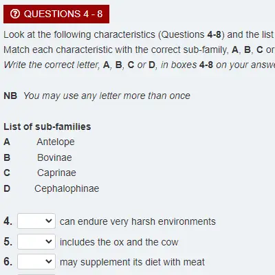Click the question mark icon in red banner
275x275 pixels.
click(x=15, y=14)
